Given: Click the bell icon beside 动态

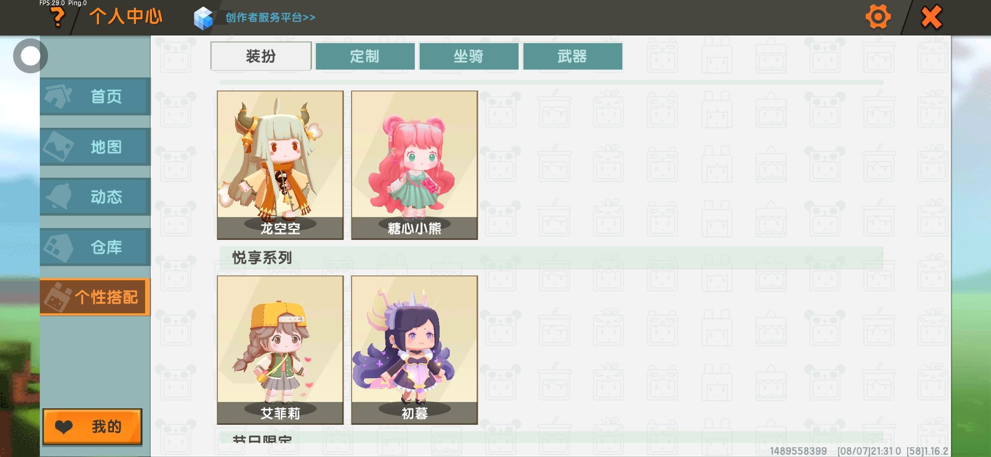Looking at the screenshot, I should [x=59, y=196].
